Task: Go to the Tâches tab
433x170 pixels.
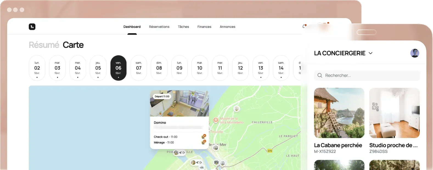Action: [x=183, y=27]
